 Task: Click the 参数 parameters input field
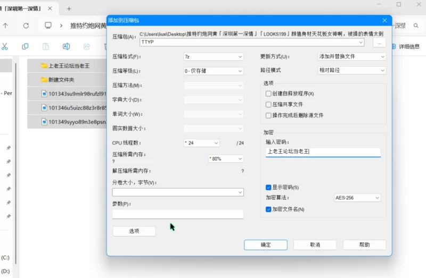pyautogui.click(x=178, y=214)
